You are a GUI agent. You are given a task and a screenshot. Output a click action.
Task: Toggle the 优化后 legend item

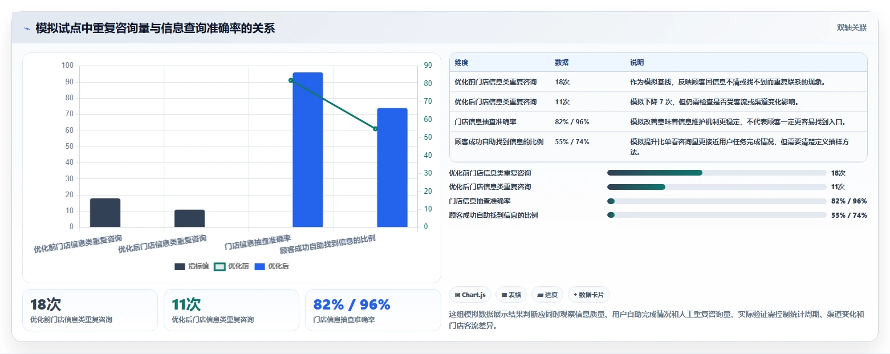pos(271,266)
